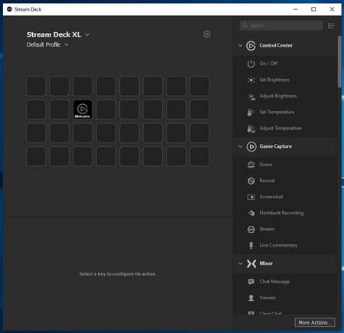This screenshot has width=344, height=333.
Task: Select the Screenshot action icon
Action: (x=251, y=197)
